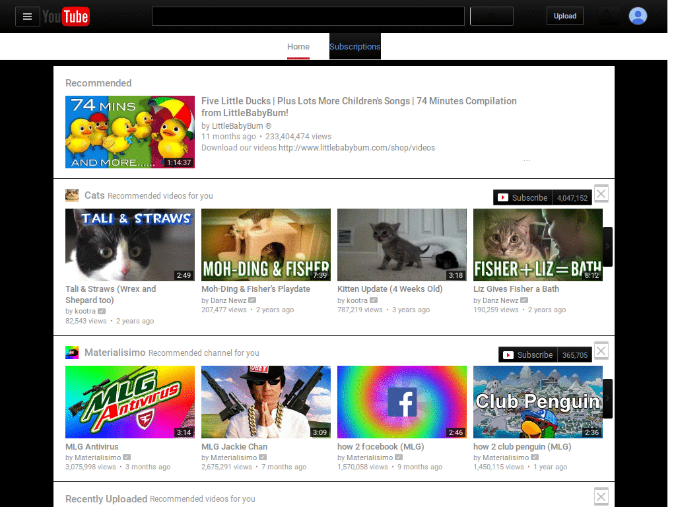Open the blue account avatar

click(638, 16)
